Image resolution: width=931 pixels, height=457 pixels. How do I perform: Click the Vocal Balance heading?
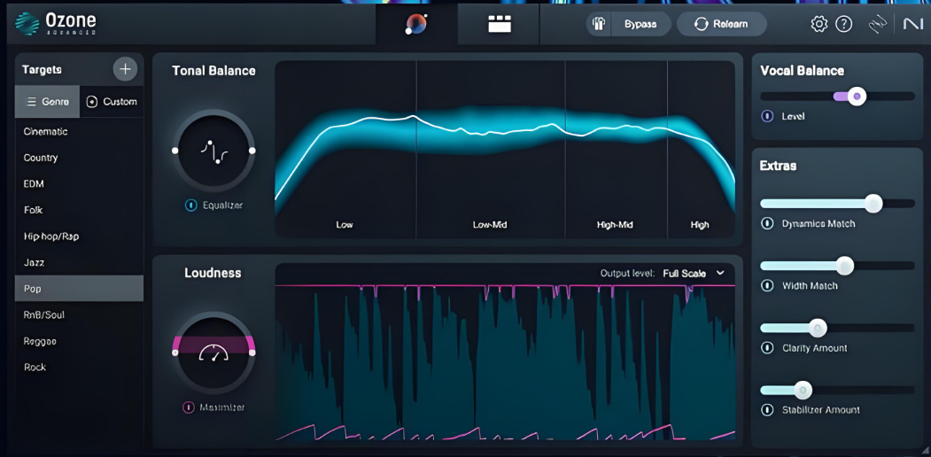pyautogui.click(x=803, y=71)
